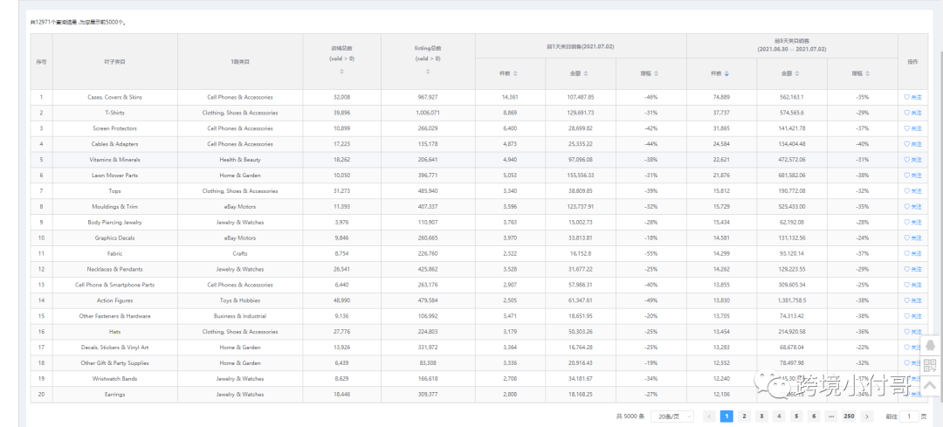The image size is (943, 427).
Task: Sort previous 1-day 件数 column
Action: tap(515, 73)
